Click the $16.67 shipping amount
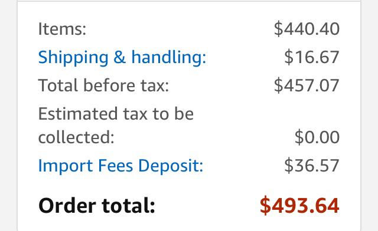378x231 pixels. [x=312, y=57]
